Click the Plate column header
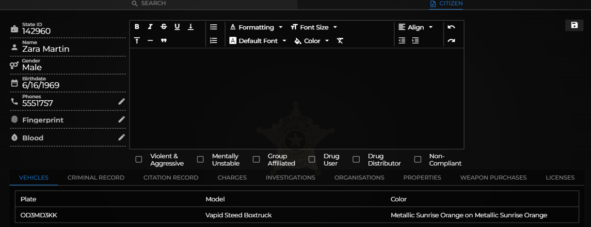 (x=28, y=199)
